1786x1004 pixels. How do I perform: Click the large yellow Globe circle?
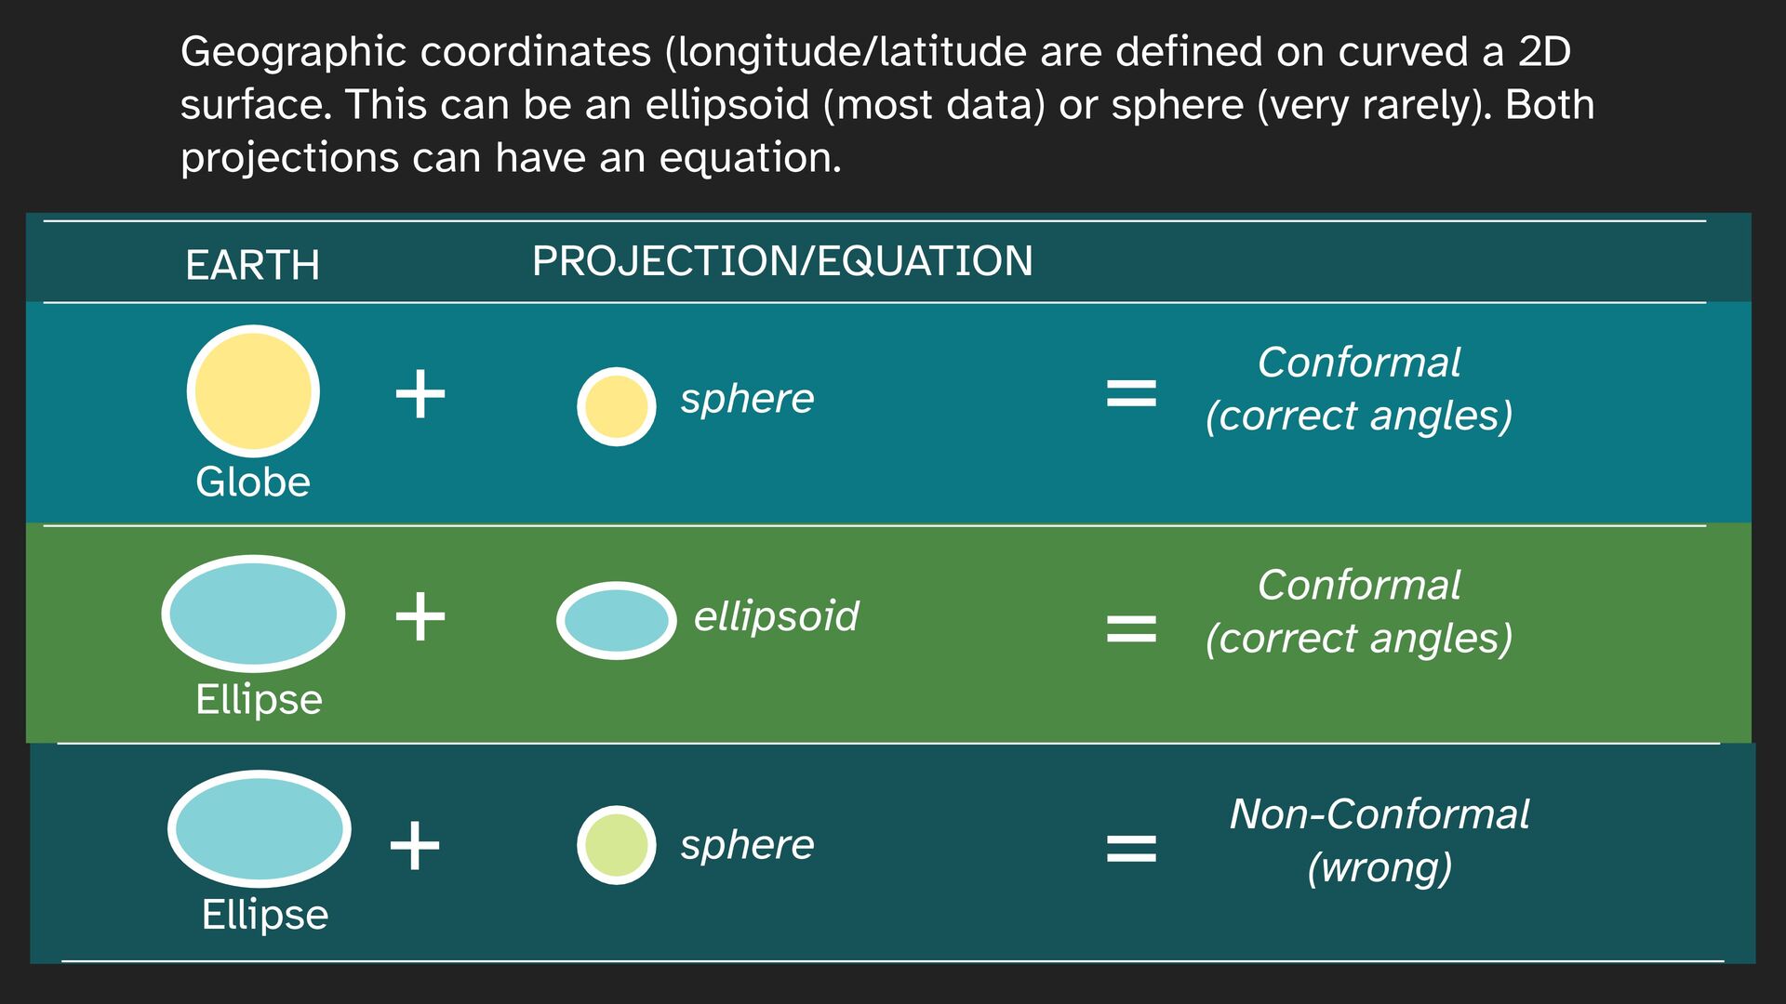point(253,391)
